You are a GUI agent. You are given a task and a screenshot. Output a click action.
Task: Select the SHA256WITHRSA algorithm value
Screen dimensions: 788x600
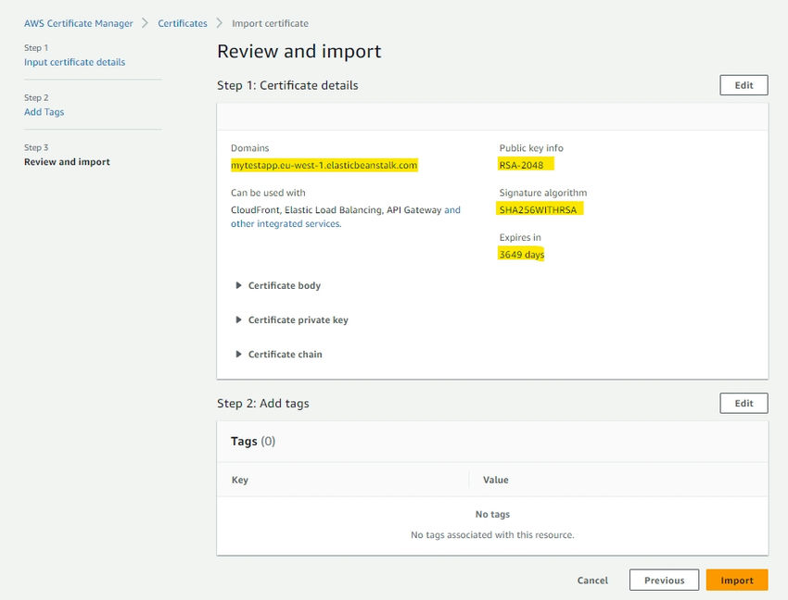click(538, 210)
